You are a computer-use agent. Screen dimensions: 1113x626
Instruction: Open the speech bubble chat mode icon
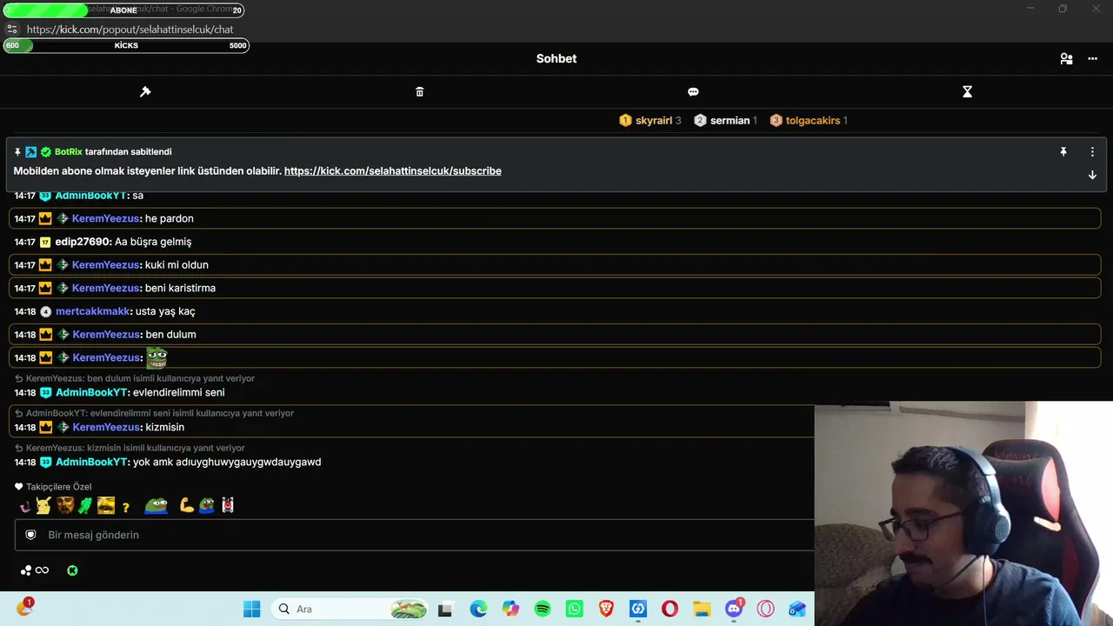click(693, 91)
